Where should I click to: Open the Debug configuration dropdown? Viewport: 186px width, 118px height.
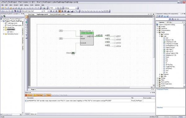pyautogui.click(x=71, y=8)
